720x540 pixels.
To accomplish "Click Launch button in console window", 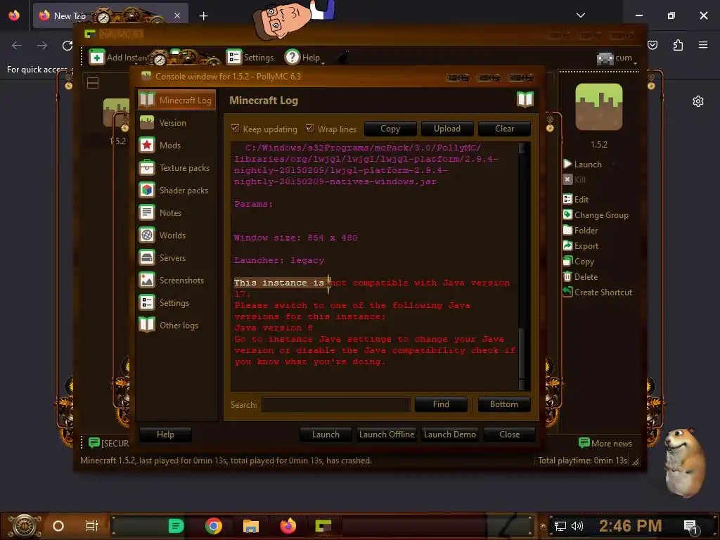I will 326,435.
